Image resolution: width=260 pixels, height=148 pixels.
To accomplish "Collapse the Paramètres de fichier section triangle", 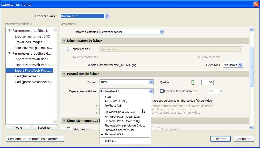I will click(64, 74).
